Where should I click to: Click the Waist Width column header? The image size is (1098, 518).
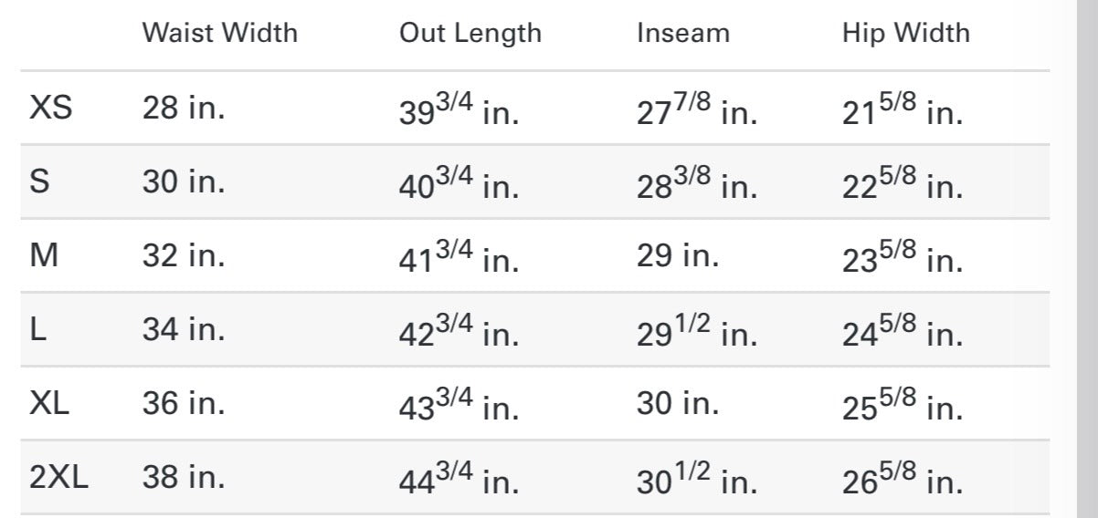point(219,33)
